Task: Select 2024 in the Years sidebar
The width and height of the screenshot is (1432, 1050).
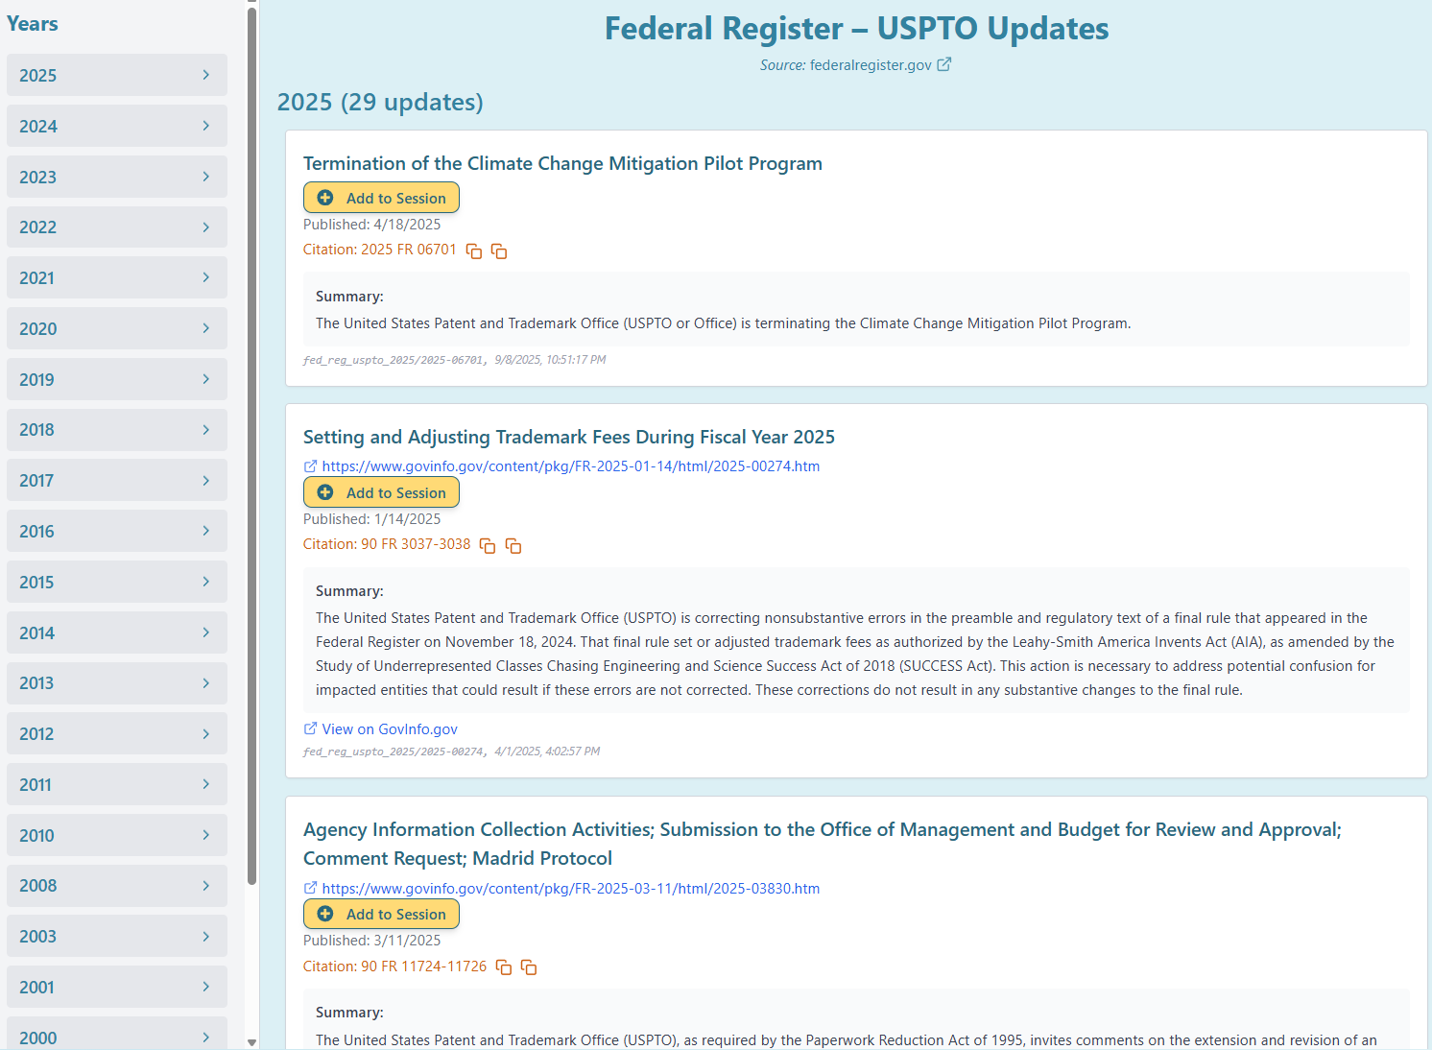Action: [x=115, y=125]
